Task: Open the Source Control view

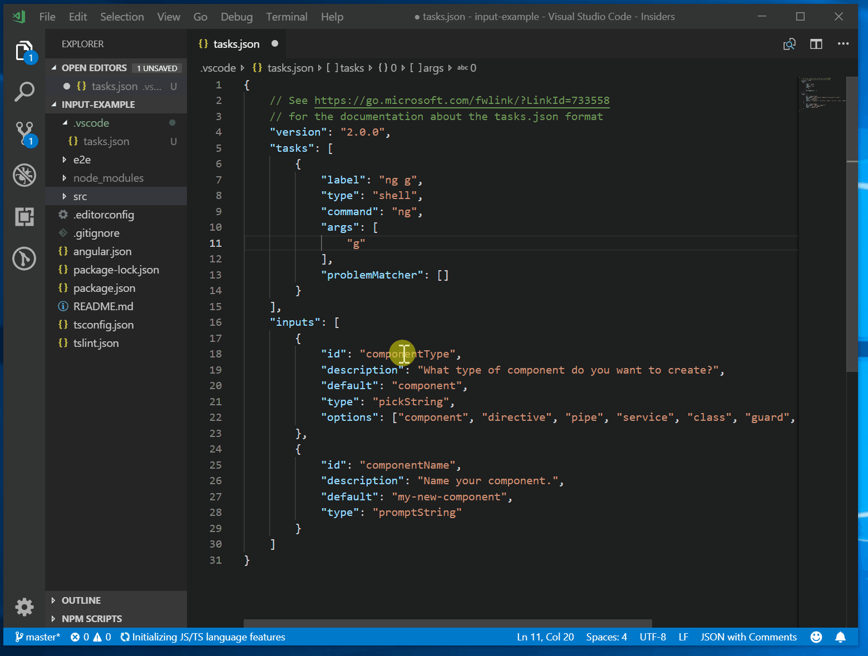Action: pyautogui.click(x=24, y=132)
